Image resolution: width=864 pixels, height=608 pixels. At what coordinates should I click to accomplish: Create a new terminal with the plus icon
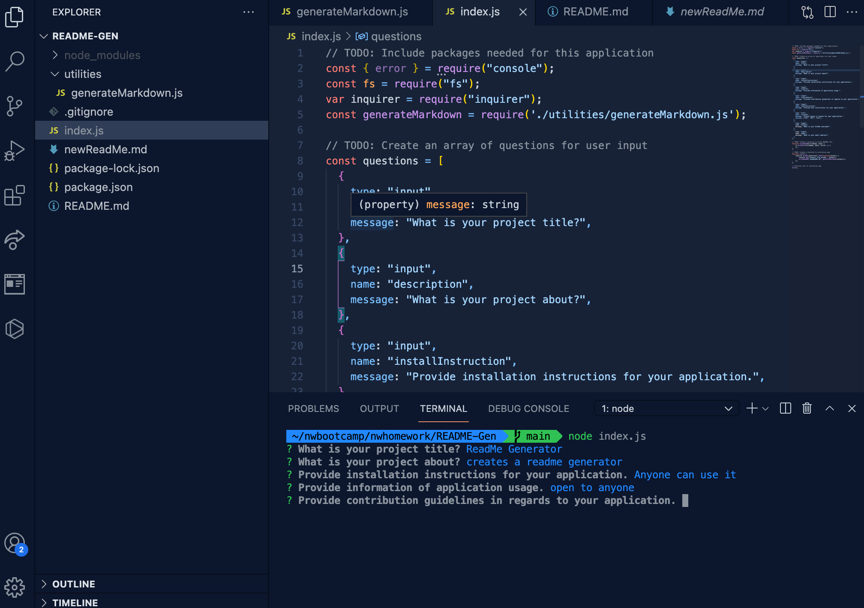751,408
